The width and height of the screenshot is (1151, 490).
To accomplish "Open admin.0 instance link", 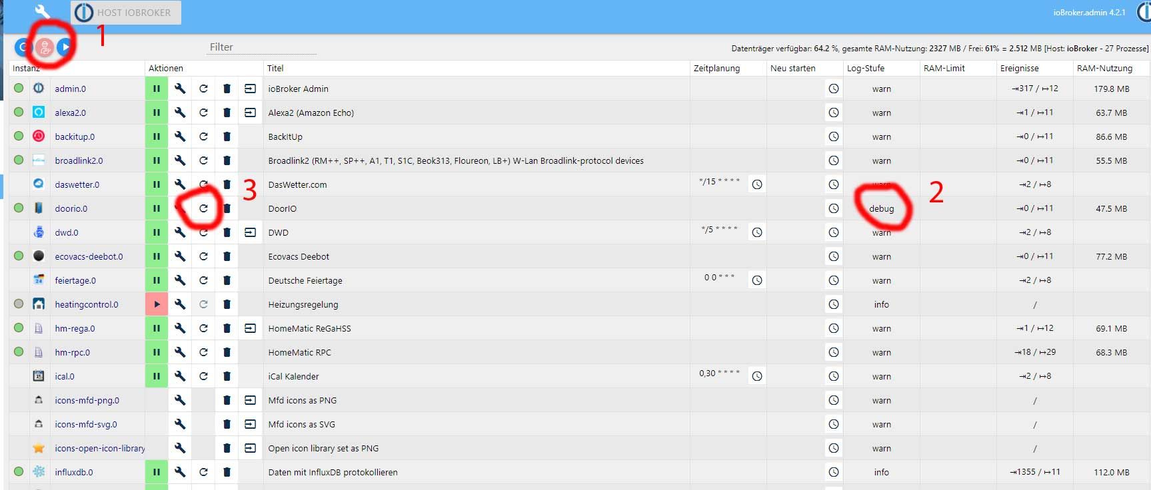I will [70, 89].
